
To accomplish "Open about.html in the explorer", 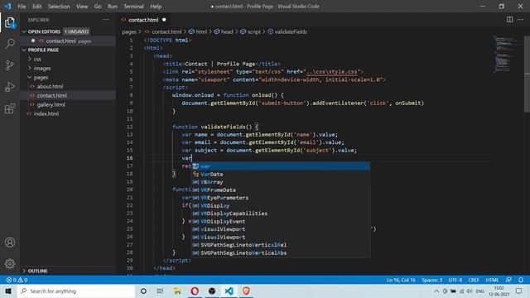I will pyautogui.click(x=50, y=86).
